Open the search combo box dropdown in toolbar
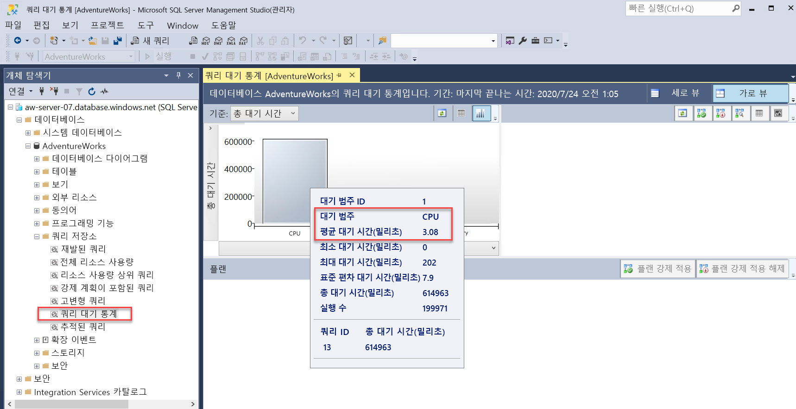Image resolution: width=796 pixels, height=409 pixels. tap(493, 41)
